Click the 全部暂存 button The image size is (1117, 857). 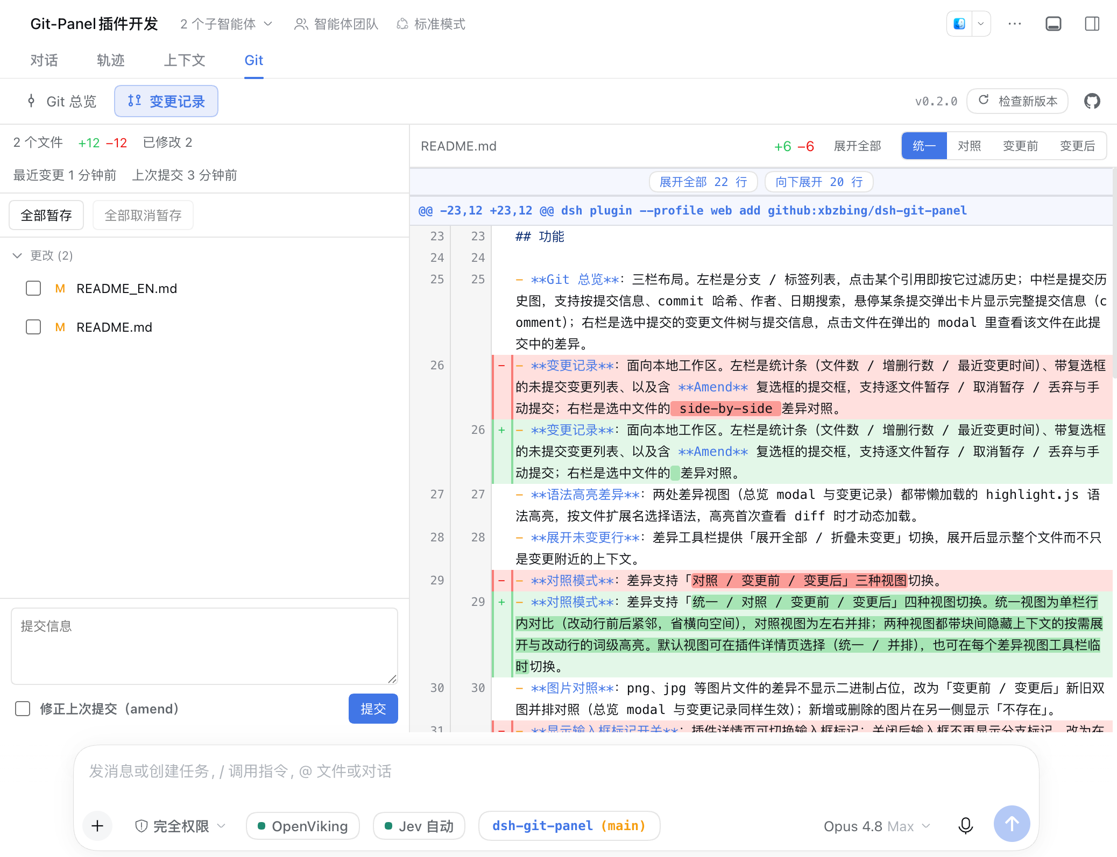tap(46, 215)
